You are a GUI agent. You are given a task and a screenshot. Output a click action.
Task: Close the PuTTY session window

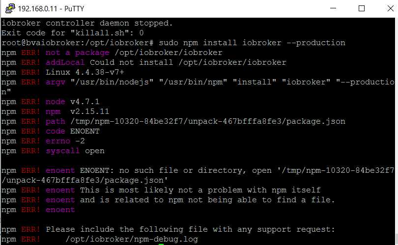386,8
